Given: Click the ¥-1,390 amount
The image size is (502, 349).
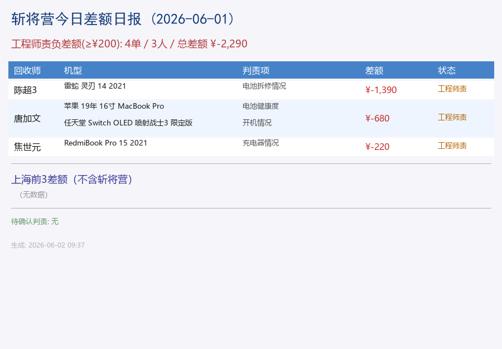Looking at the screenshot, I should point(381,90).
